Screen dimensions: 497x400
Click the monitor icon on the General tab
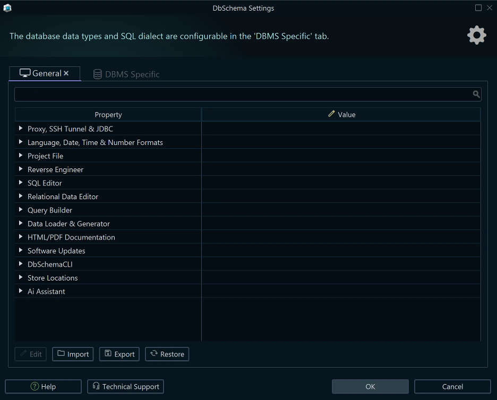click(24, 74)
